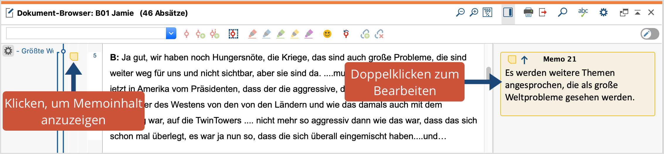
Task: Click memo text 'Es werden weitere Themen'
Action: click(x=560, y=73)
